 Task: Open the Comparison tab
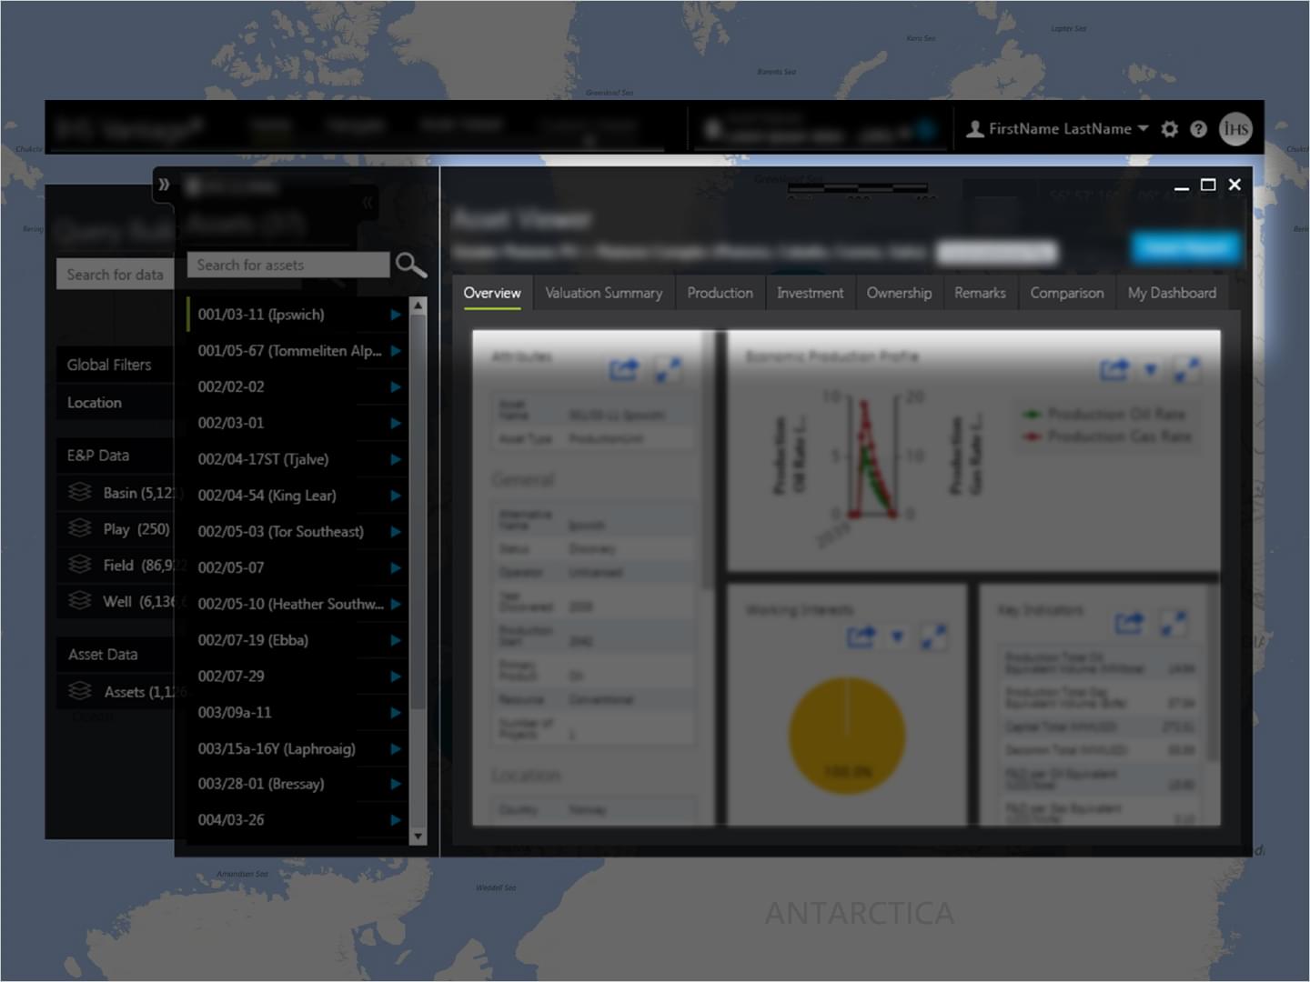1067,293
